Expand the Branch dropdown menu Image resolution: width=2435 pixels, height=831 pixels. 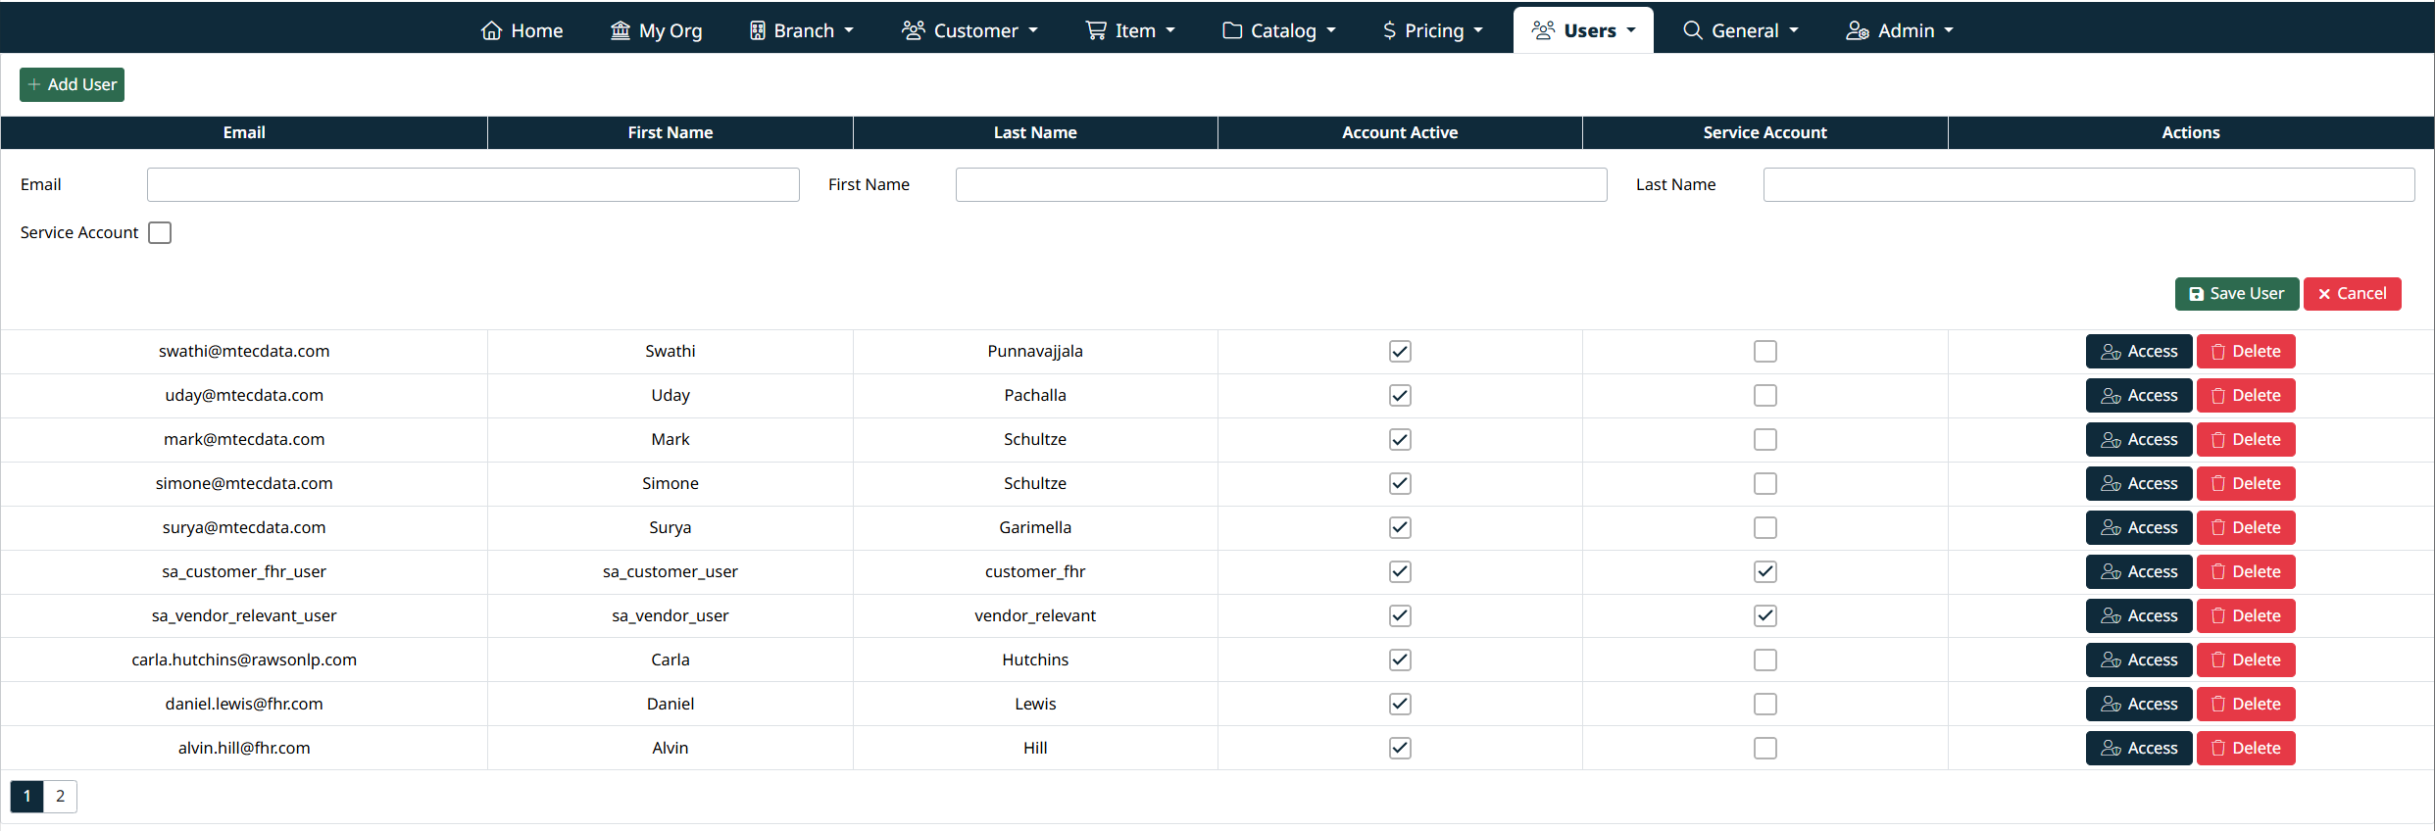tap(849, 30)
